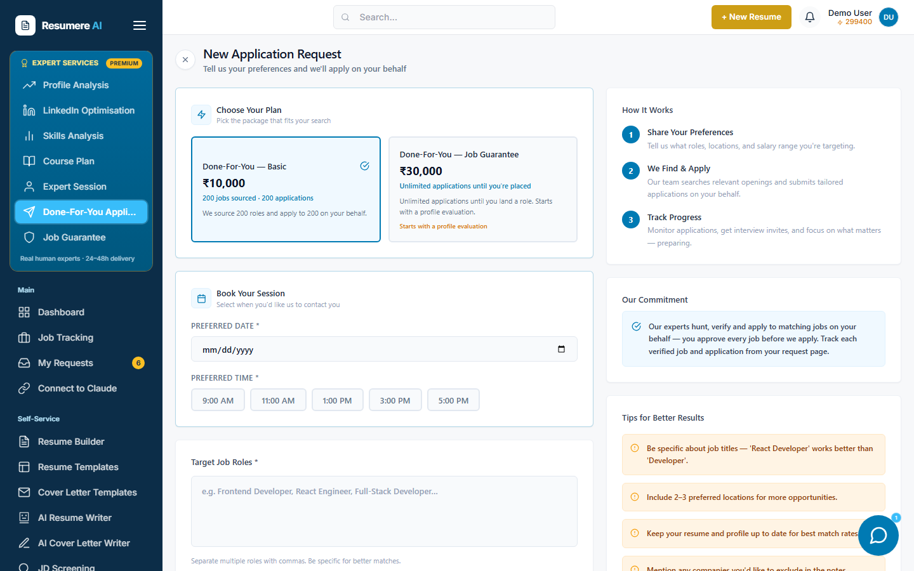Screen dimensions: 914x571
Task: Click the New Resume button
Action: [x=752, y=17]
